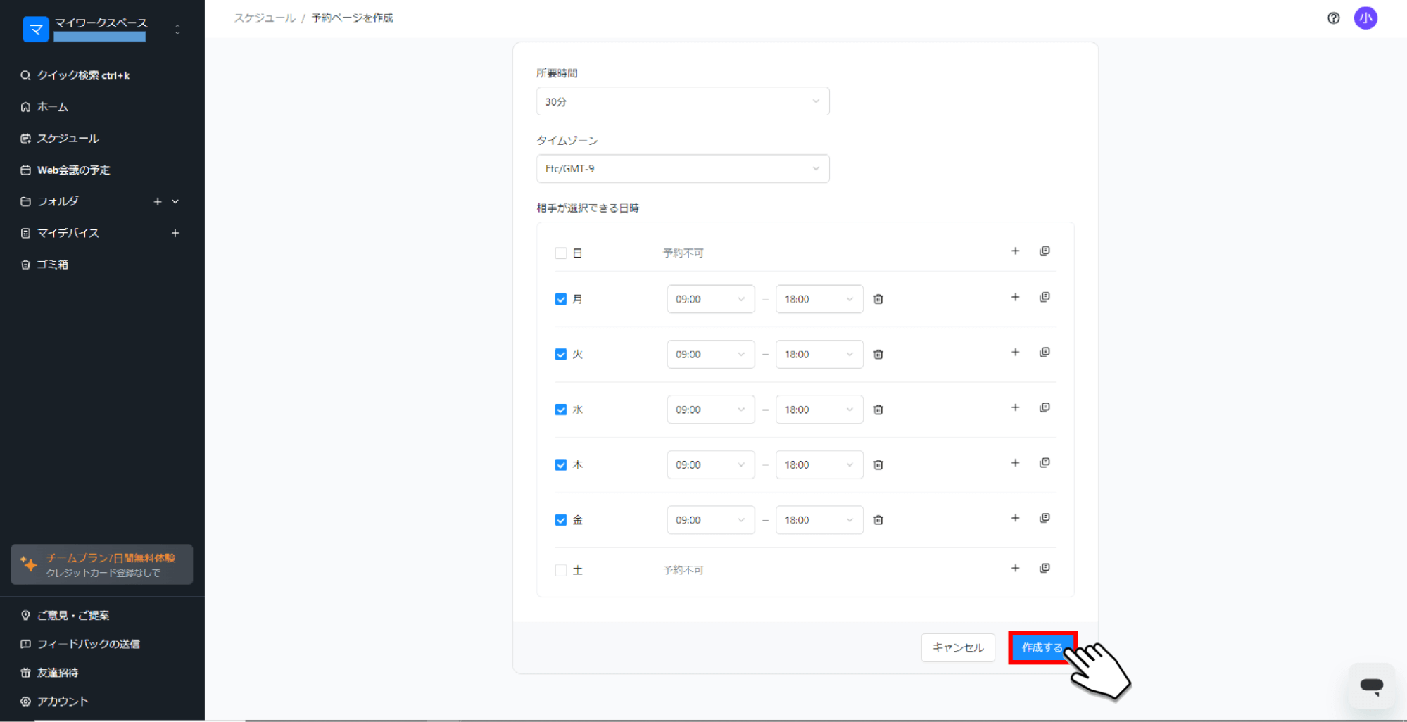1407x722 pixels.
Task: Click the キャンセル button
Action: (x=958, y=647)
